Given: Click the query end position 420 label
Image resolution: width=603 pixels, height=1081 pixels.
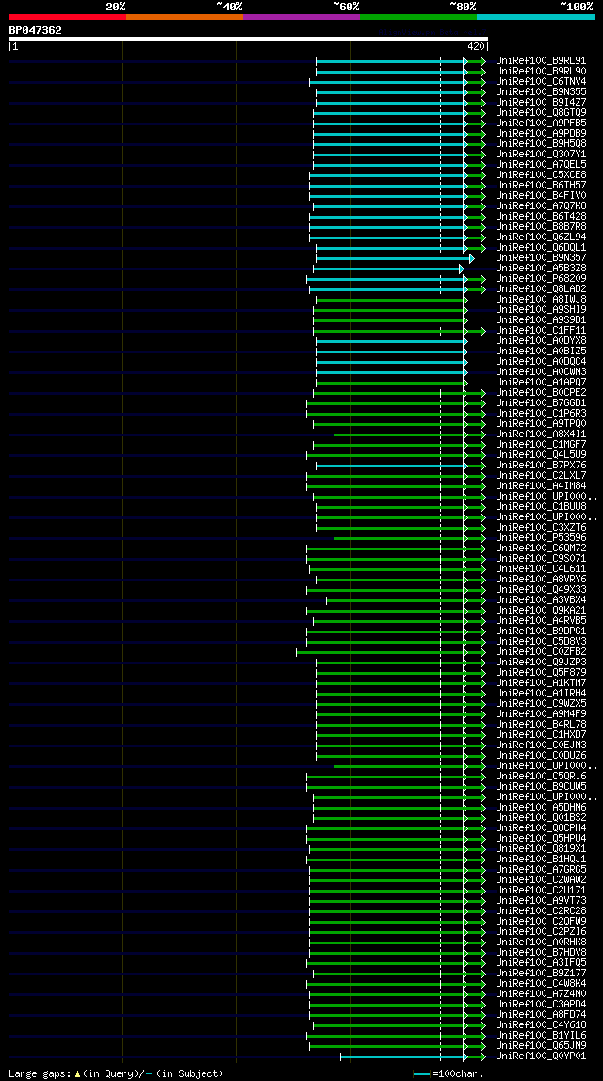Looking at the screenshot, I should [476, 47].
